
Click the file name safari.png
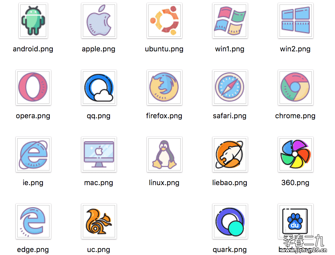pos(230,116)
